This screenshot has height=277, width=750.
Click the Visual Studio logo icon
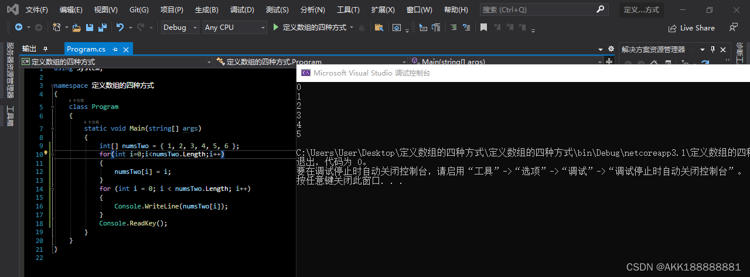click(x=12, y=9)
